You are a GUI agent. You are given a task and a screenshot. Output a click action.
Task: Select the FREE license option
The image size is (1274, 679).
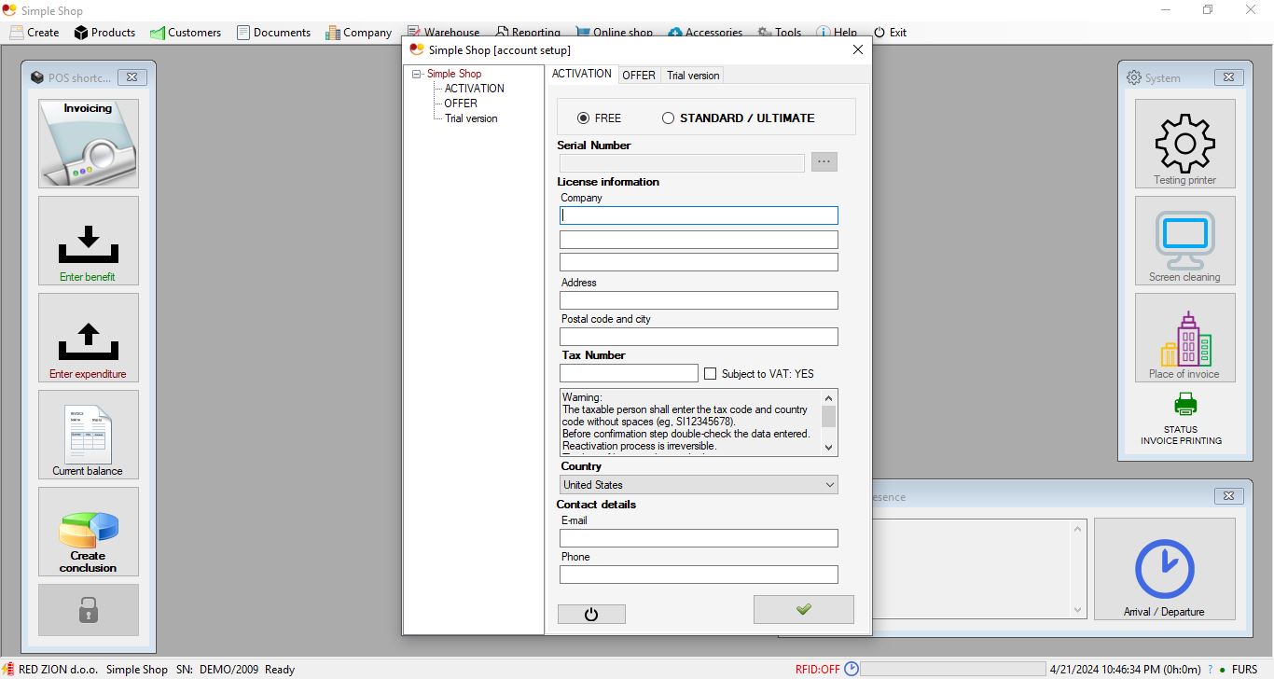[599, 118]
